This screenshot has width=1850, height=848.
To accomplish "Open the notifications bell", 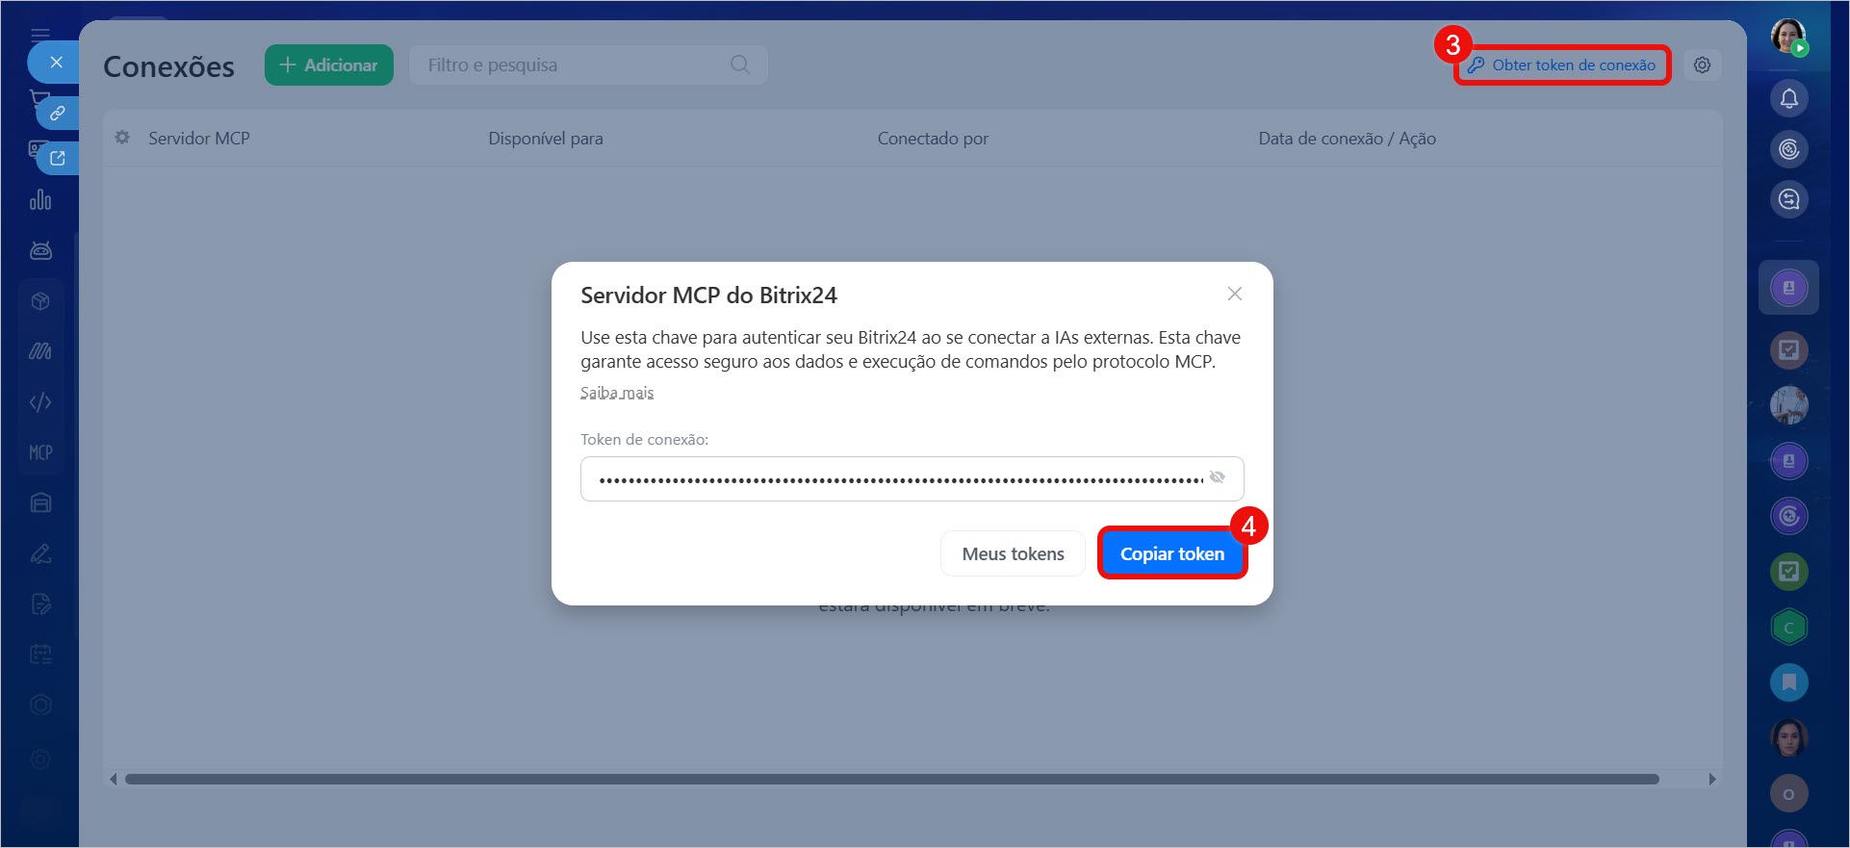I will click(1788, 98).
